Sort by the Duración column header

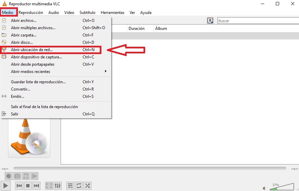140,29
